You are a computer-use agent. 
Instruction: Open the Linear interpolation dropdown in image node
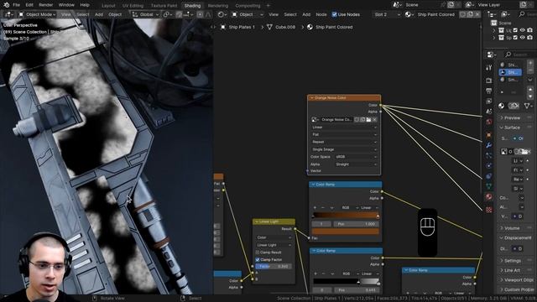click(344, 127)
